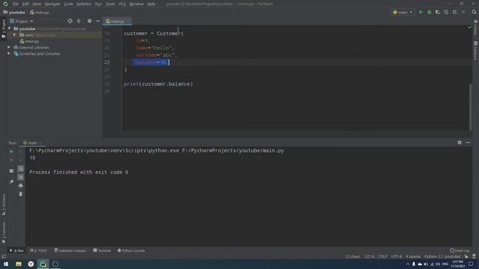Open the Python Console tool window
Image resolution: width=479 pixels, height=269 pixels.
(x=132, y=250)
